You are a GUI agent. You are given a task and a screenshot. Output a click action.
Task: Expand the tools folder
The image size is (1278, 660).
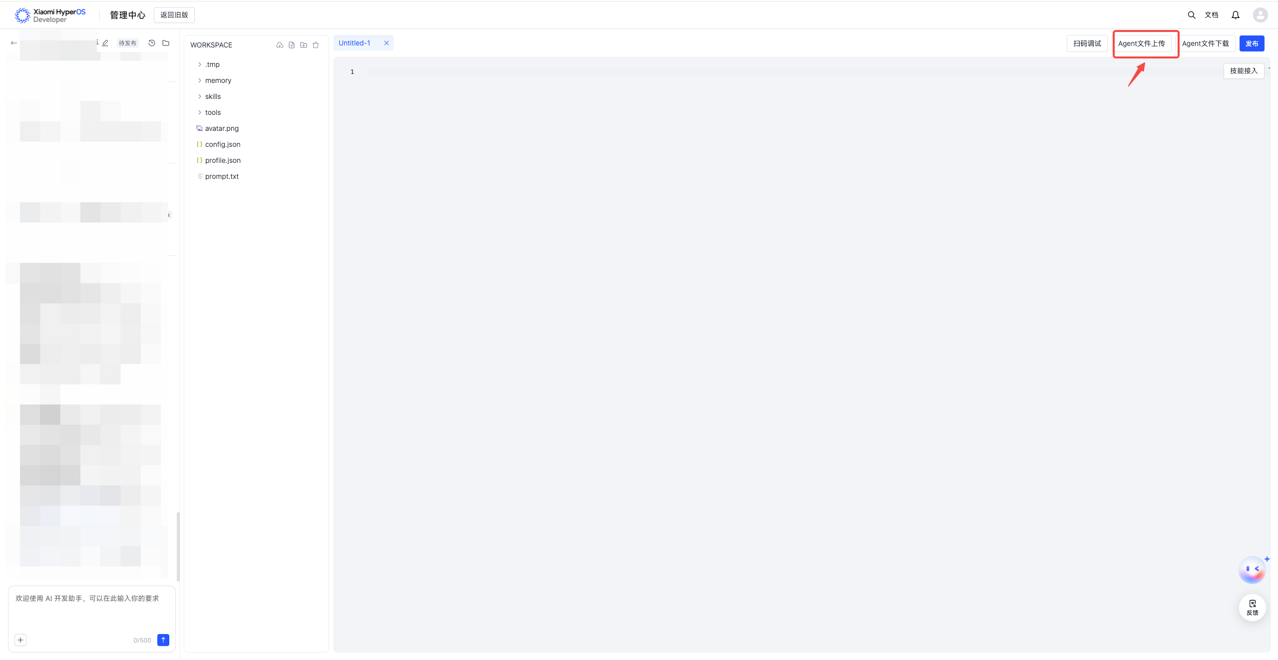tap(213, 112)
